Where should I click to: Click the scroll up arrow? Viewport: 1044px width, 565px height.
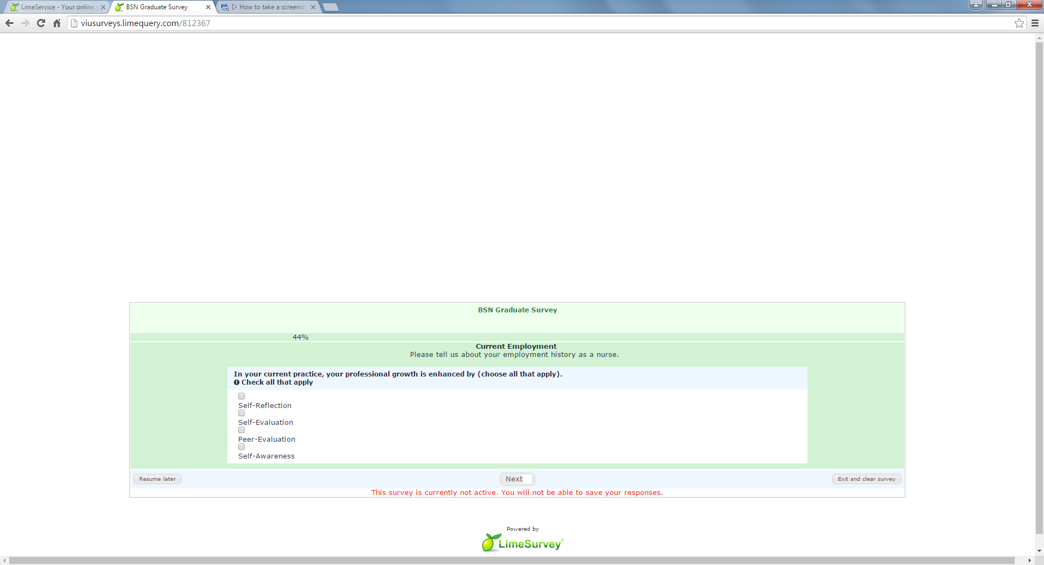1039,38
